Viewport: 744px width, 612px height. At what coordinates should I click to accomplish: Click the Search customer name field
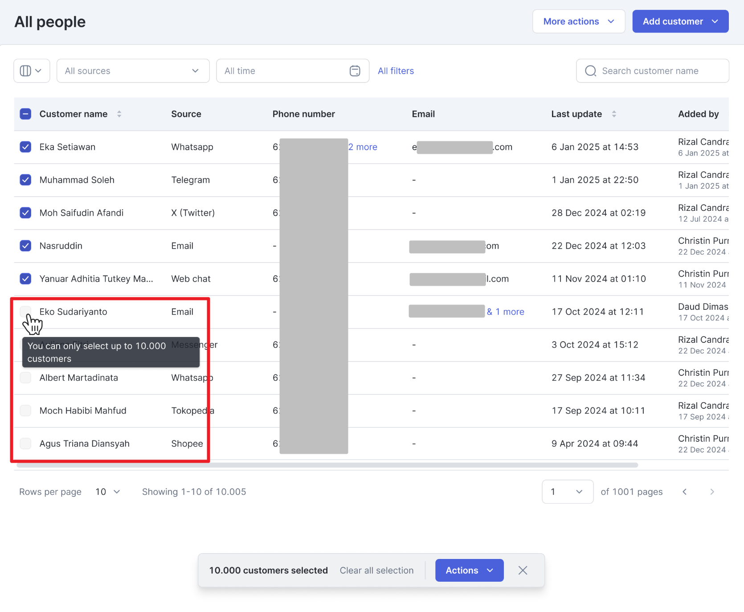click(x=653, y=71)
